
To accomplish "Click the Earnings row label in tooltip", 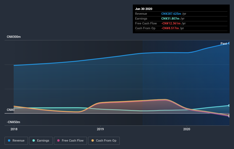I will point(141,18).
